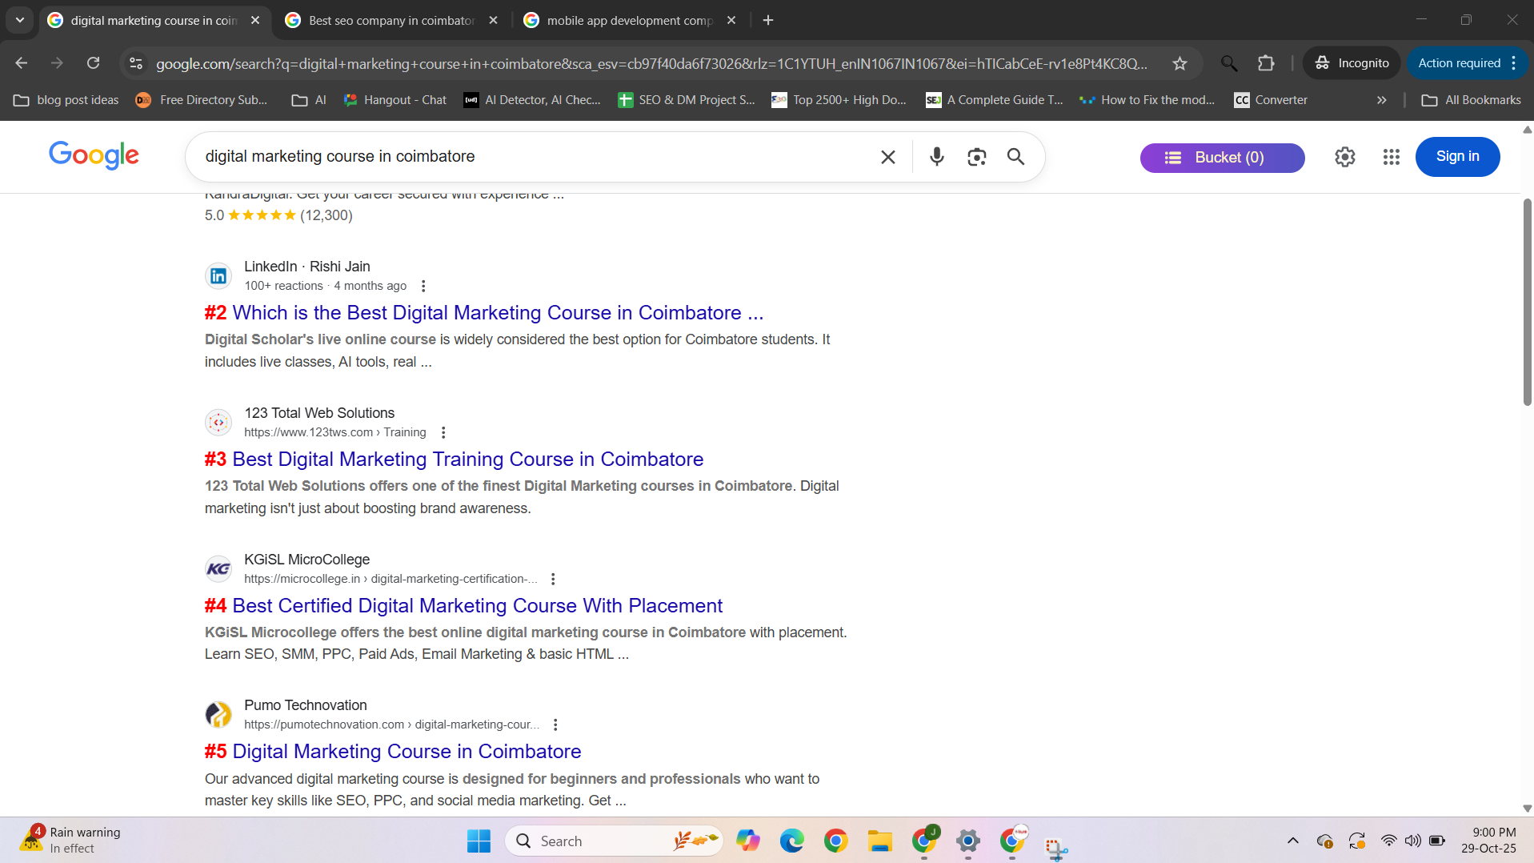The image size is (1534, 863).
Task: Open the tab search dropdown arrow
Action: tap(20, 20)
